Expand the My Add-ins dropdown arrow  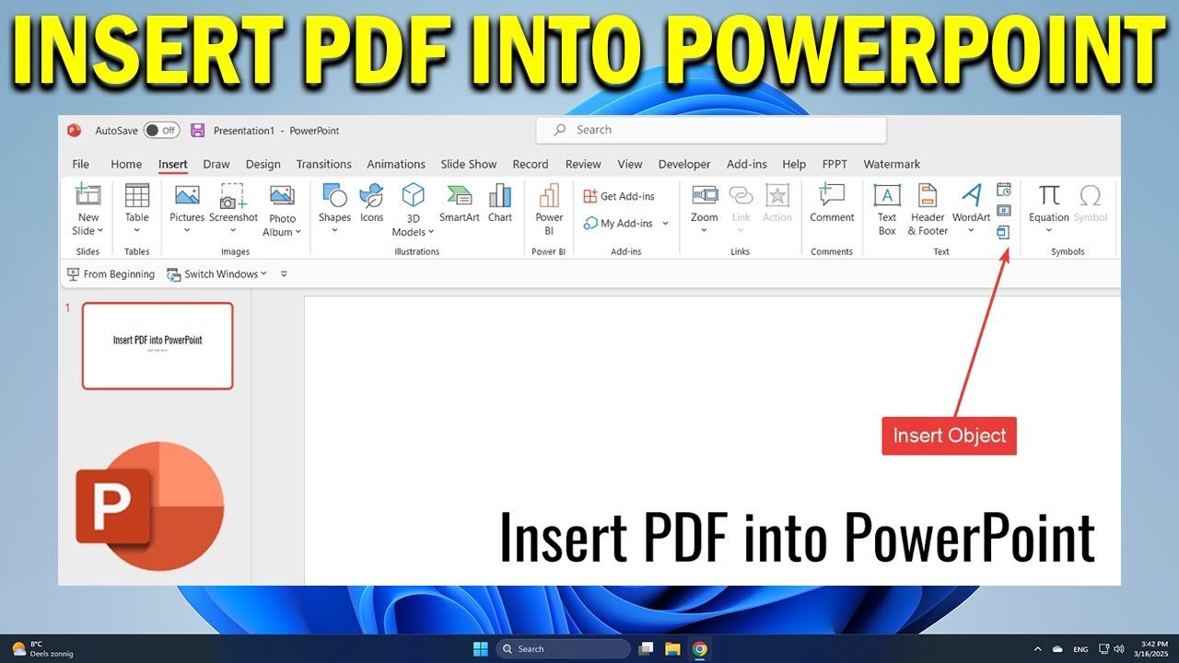665,224
